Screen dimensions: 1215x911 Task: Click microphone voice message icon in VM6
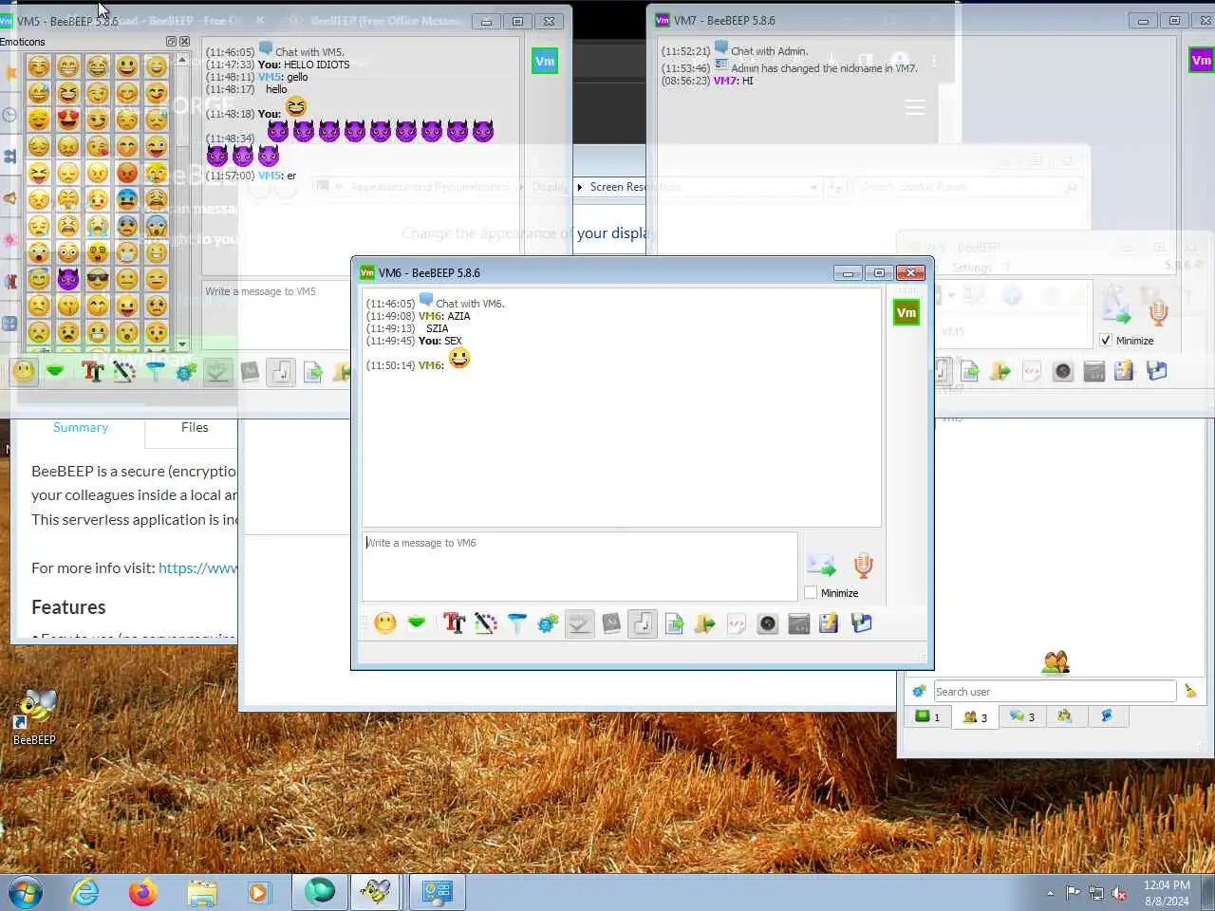(x=863, y=566)
